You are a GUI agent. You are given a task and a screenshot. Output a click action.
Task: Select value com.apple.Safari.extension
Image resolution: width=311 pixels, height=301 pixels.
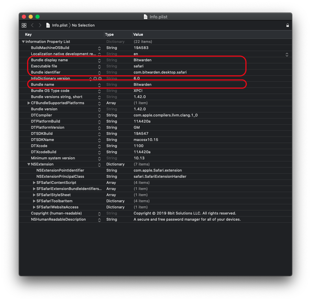pos(158,171)
